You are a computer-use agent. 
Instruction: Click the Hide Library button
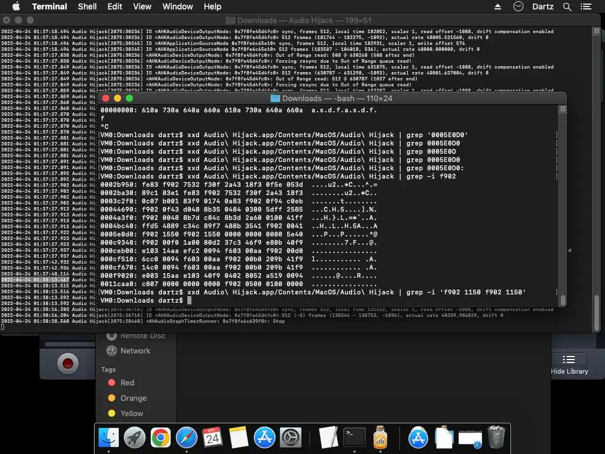569,364
